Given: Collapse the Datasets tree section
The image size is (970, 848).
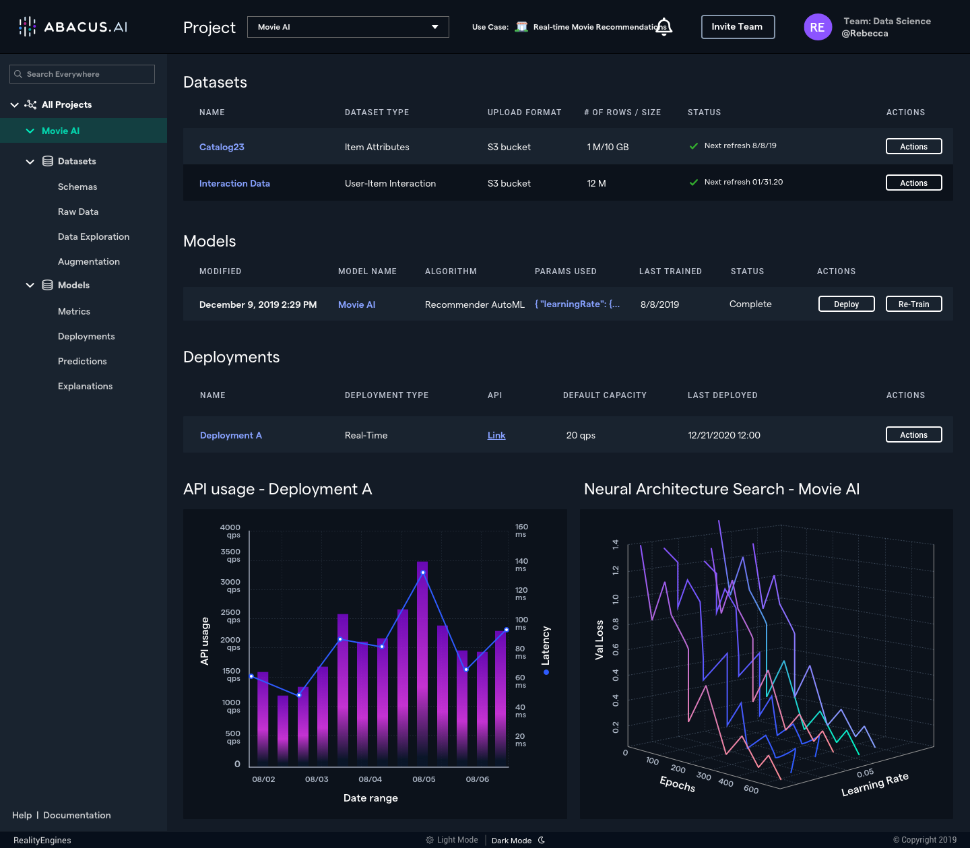Looking at the screenshot, I should point(30,162).
